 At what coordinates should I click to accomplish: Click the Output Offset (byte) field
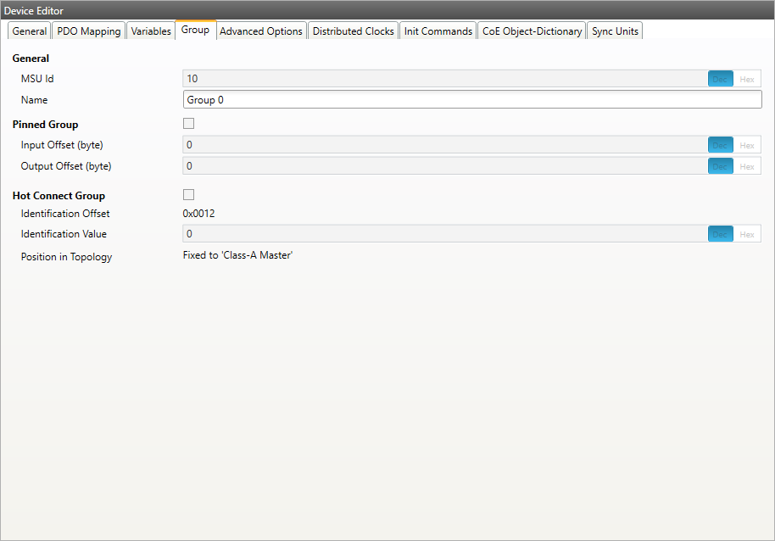[x=444, y=166]
